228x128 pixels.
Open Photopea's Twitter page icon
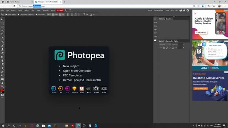tap(184, 10)
